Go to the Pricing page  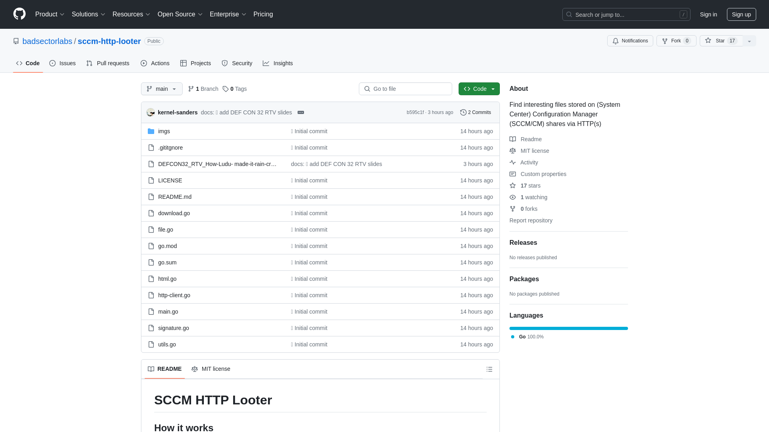263,14
